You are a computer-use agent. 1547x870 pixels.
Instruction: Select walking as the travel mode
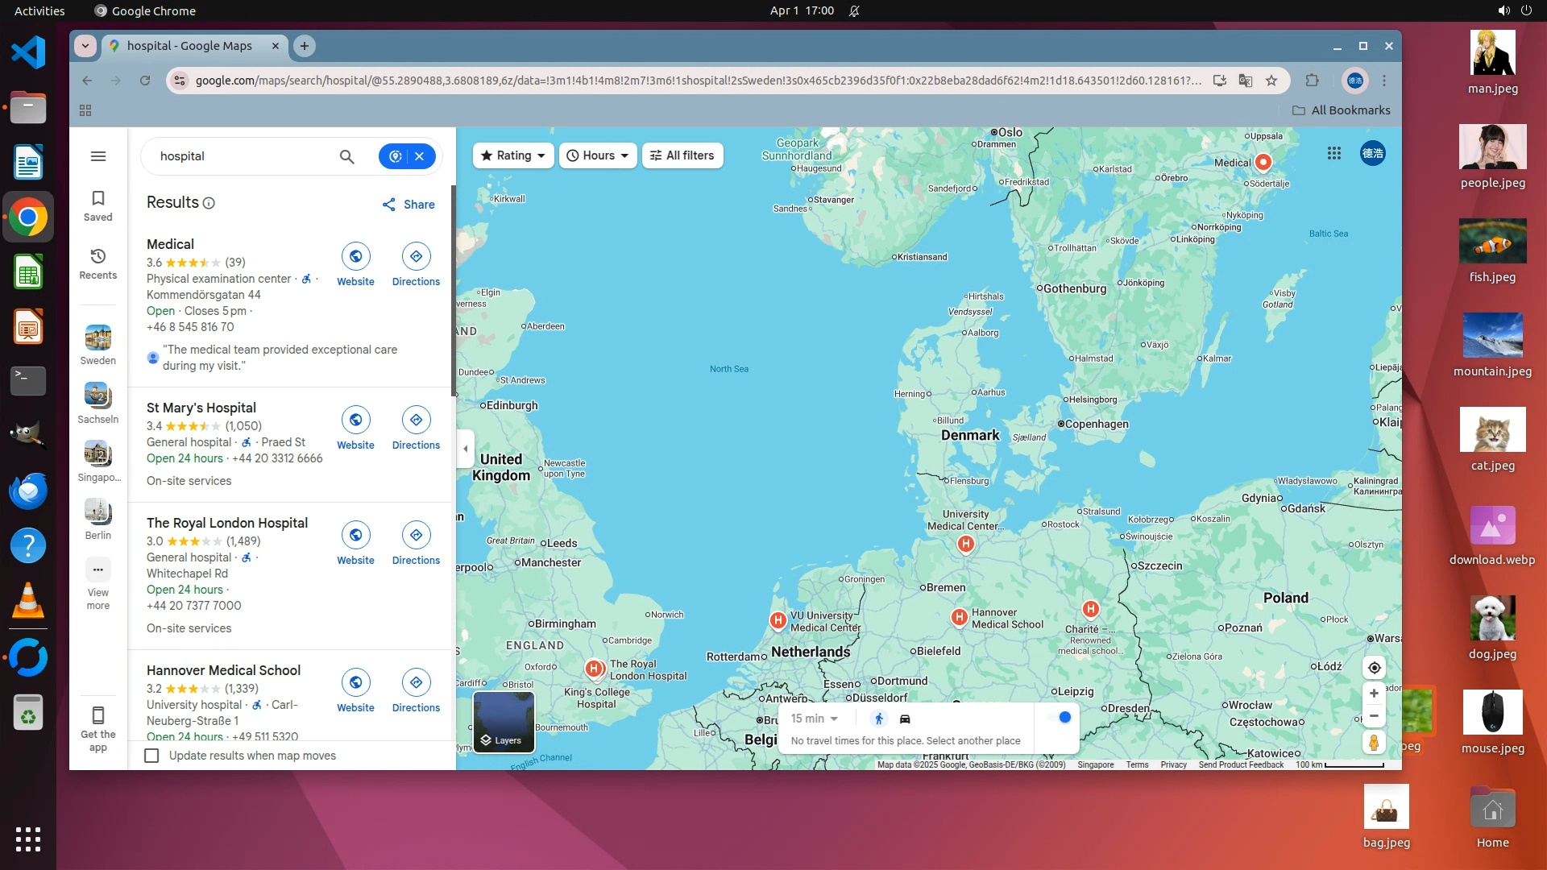[879, 719]
